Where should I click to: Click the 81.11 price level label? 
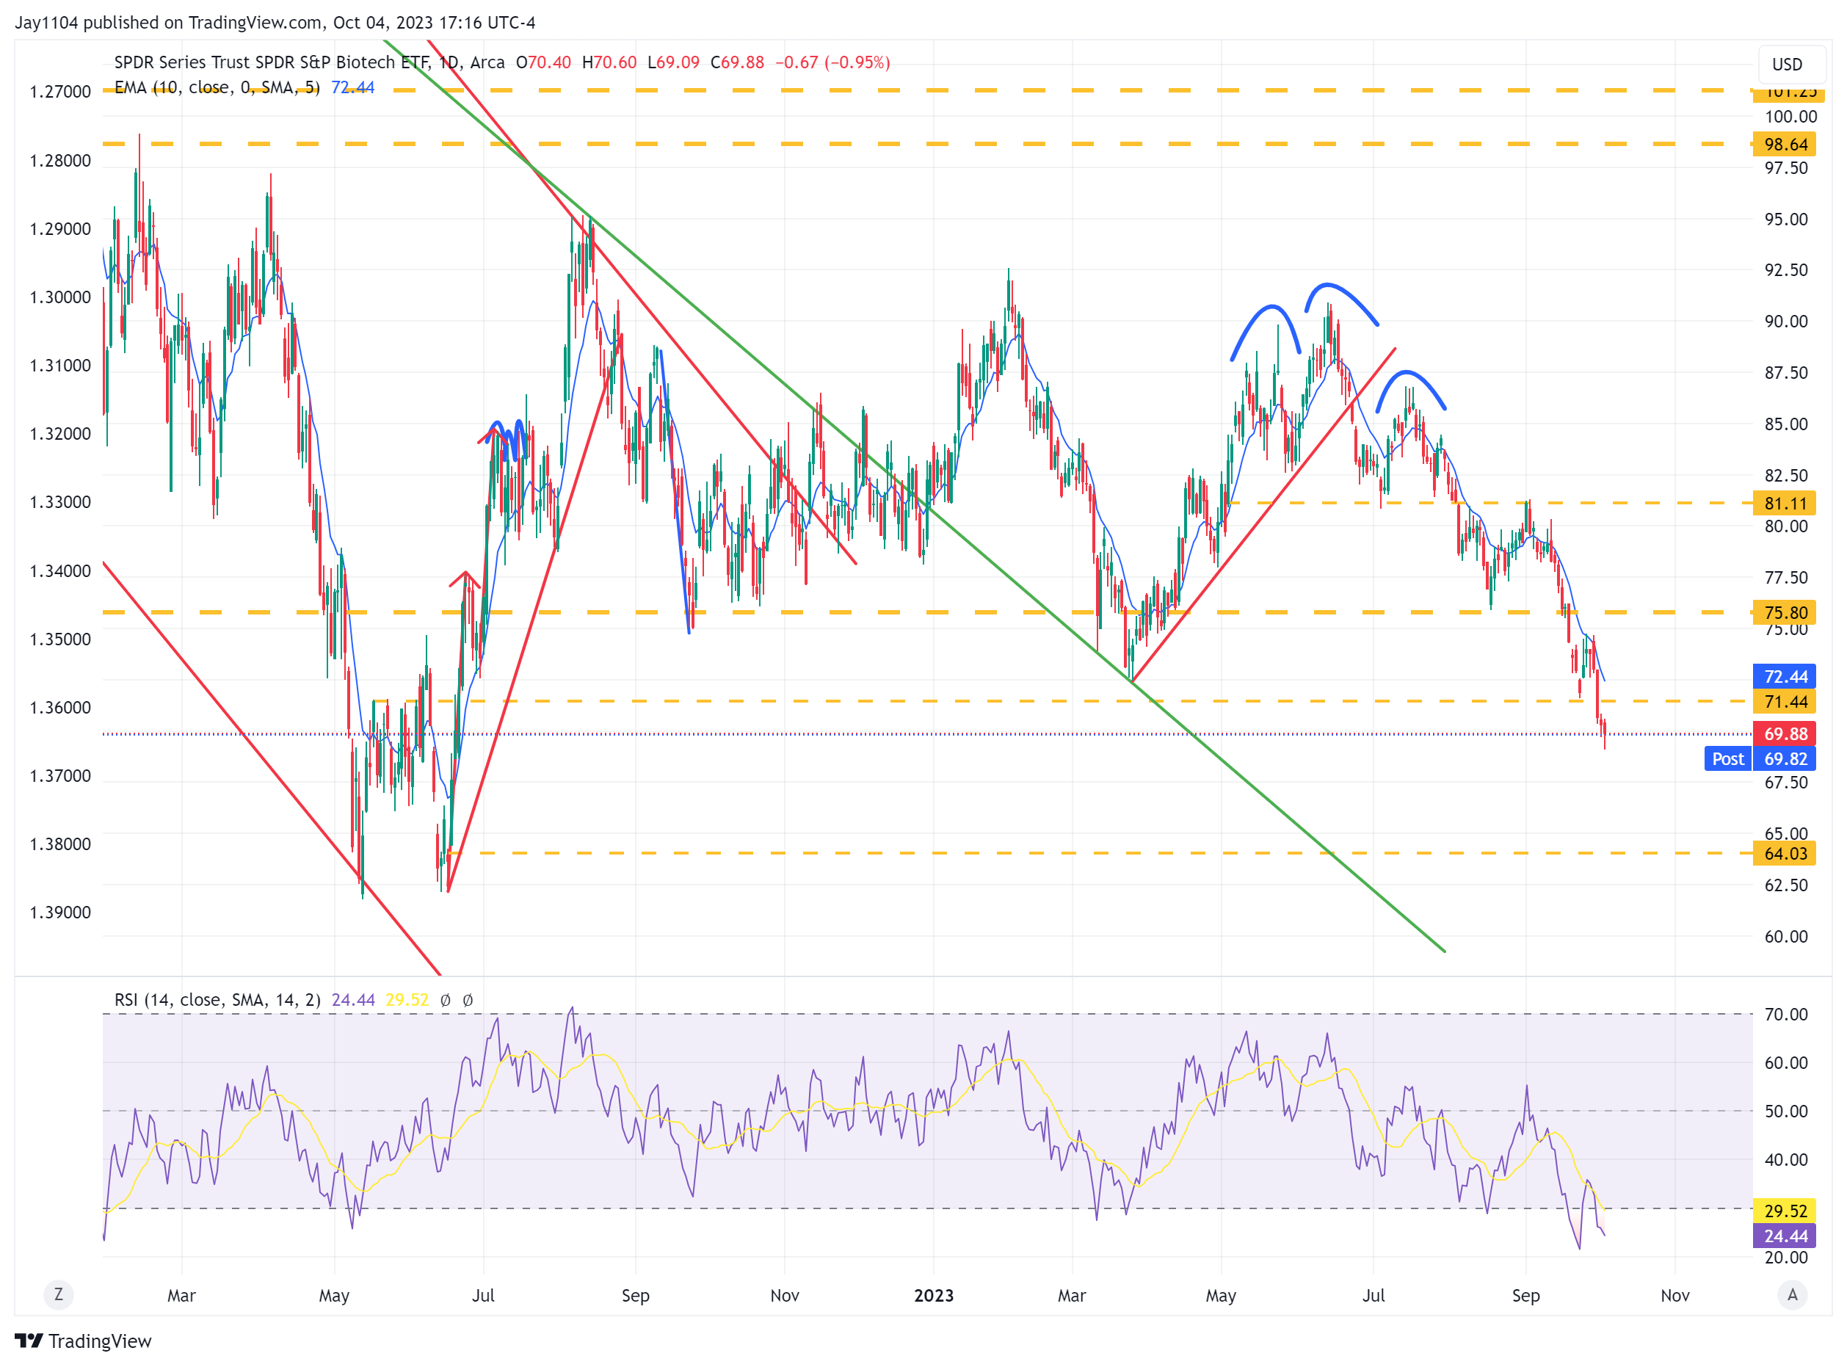1783,503
